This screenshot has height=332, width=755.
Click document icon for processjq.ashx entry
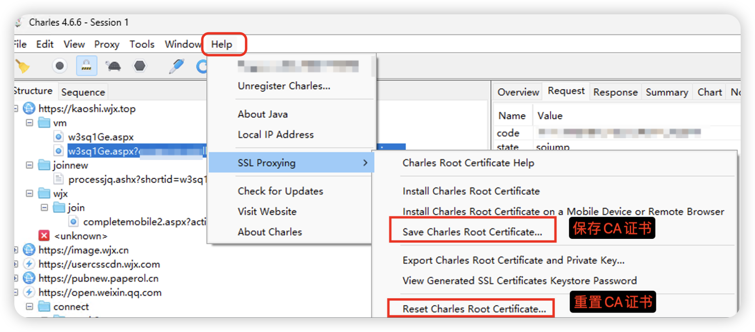coord(58,179)
